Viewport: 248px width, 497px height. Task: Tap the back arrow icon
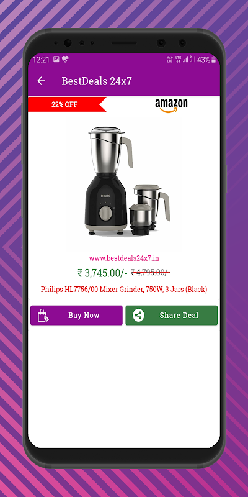(41, 81)
